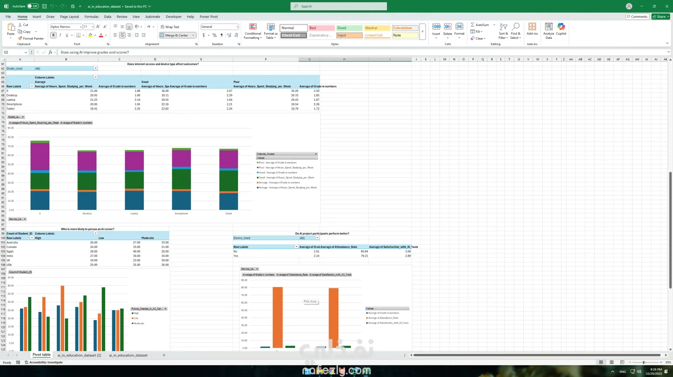Click the Share button
The width and height of the screenshot is (673, 377).
click(660, 16)
